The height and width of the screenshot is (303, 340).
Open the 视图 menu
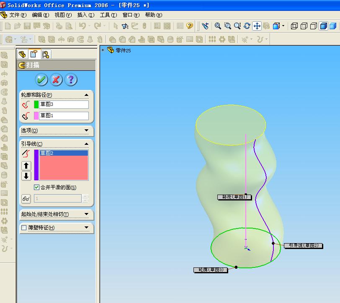pos(63,15)
